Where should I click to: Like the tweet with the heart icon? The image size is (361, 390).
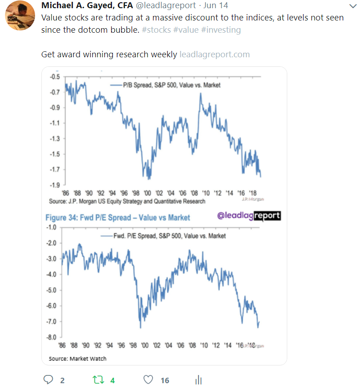click(148, 380)
